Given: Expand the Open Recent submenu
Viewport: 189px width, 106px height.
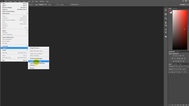Looking at the screenshot, I should tap(14, 13).
